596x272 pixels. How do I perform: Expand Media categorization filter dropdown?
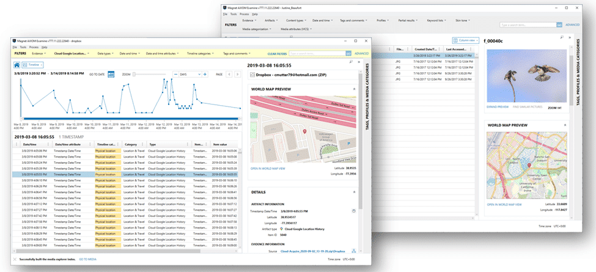[x=257, y=29]
